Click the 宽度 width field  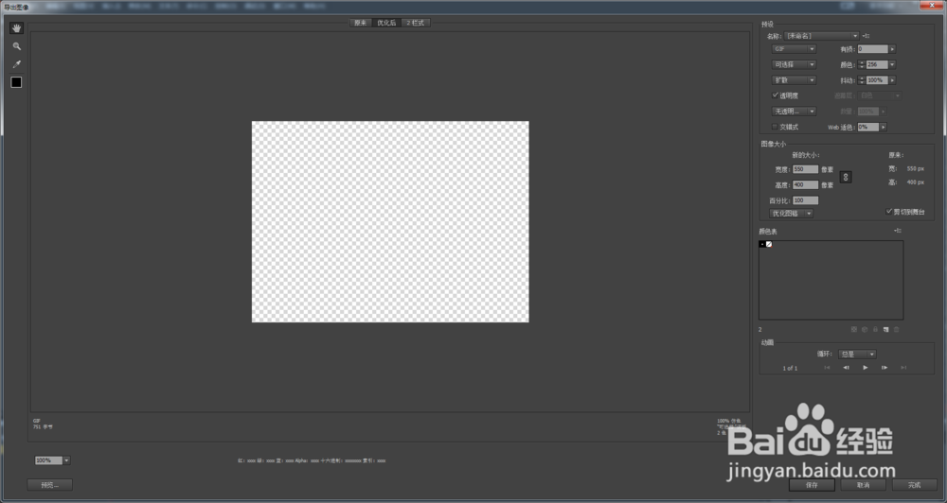click(x=805, y=169)
